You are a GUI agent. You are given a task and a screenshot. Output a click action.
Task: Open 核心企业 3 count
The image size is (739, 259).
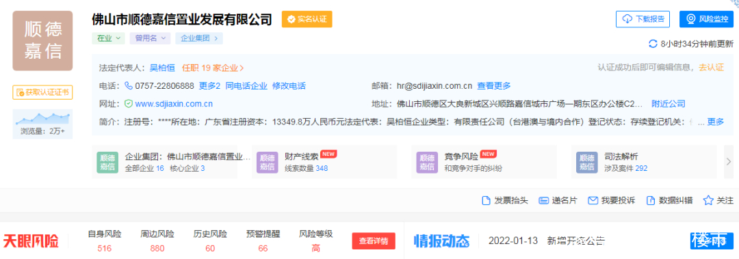(x=187, y=168)
